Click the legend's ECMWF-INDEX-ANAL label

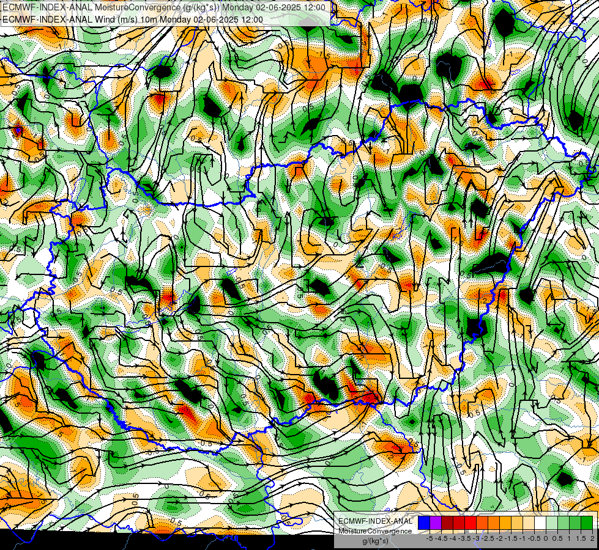[375, 521]
